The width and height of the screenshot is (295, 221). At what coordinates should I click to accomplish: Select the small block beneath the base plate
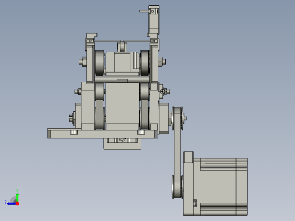(x=122, y=144)
